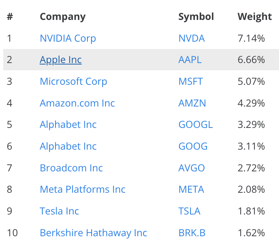Select the AAPL ticker symbol
The width and height of the screenshot is (279, 242).
click(190, 60)
